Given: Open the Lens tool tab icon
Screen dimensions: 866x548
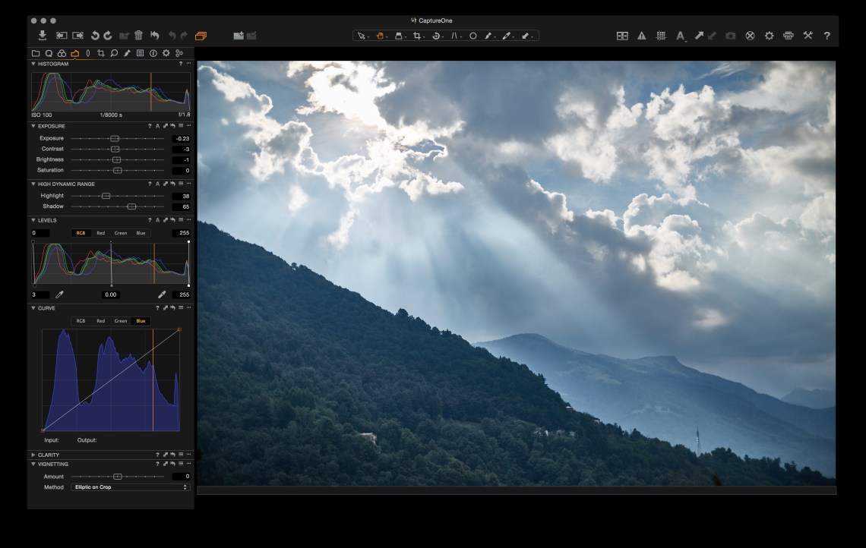Looking at the screenshot, I should point(87,53).
